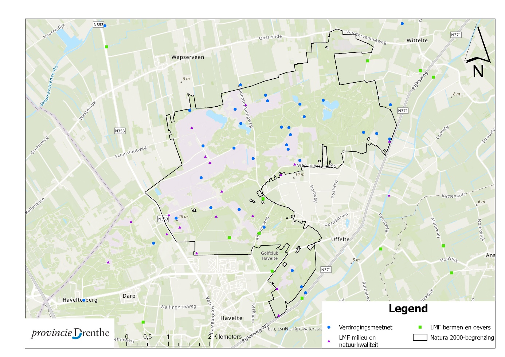
Task: Click the green LMF bermen en oevers legend symbol
Action: tap(420, 328)
